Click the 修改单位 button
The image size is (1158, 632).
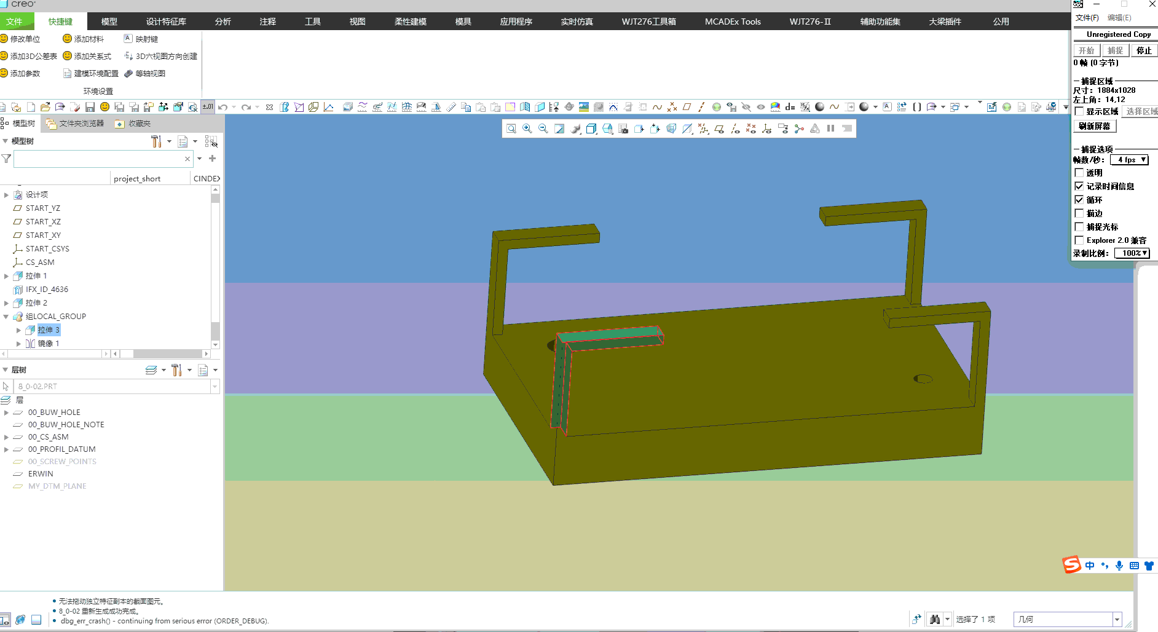click(20, 39)
